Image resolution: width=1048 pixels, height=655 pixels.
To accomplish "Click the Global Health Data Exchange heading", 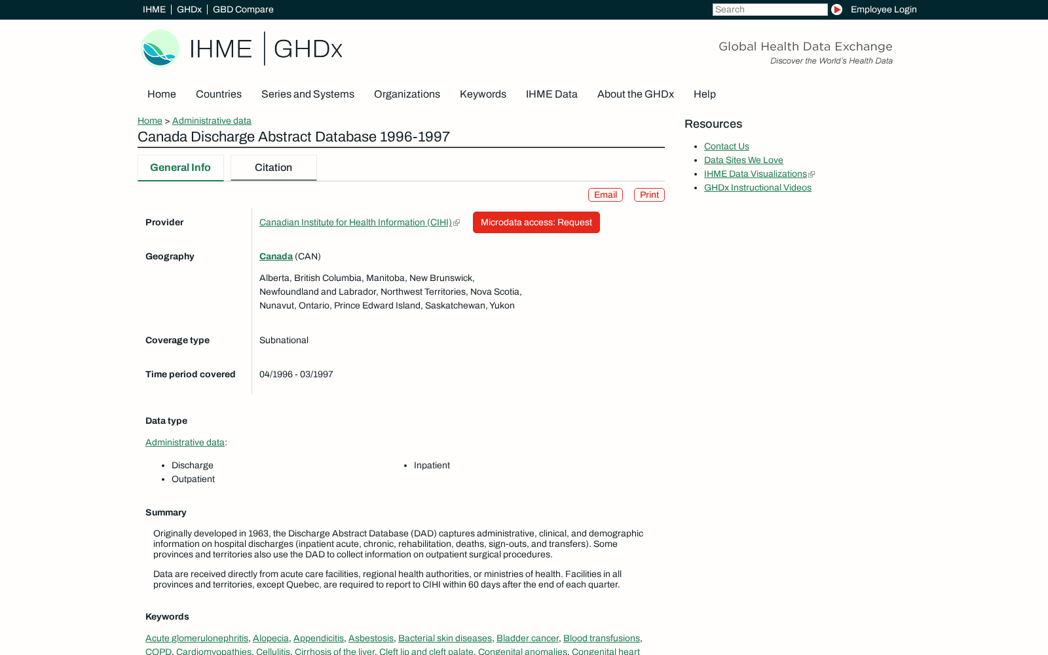I will pos(806,47).
